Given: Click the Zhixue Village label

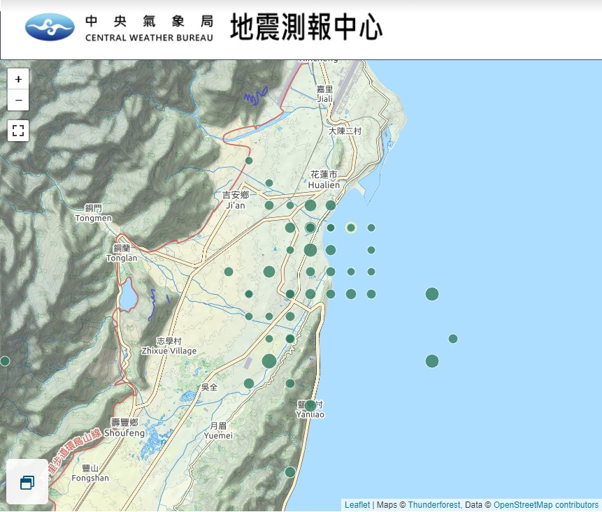Looking at the screenshot, I should [x=169, y=346].
